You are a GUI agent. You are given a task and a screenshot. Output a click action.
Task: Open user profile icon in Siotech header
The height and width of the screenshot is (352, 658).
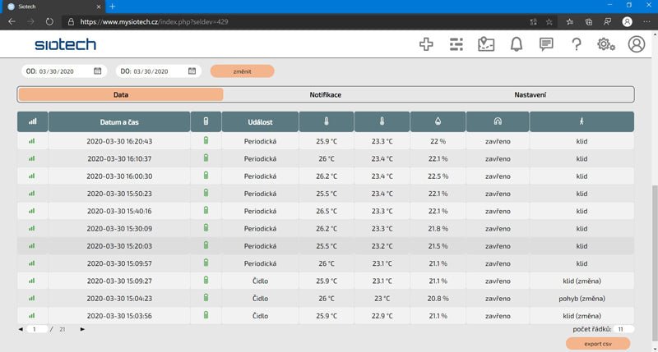point(636,44)
